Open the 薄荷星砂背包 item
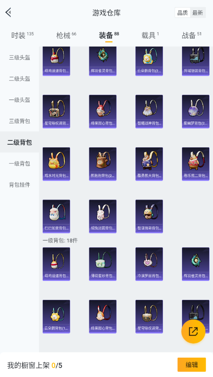This screenshot has width=213, height=377. click(x=103, y=264)
